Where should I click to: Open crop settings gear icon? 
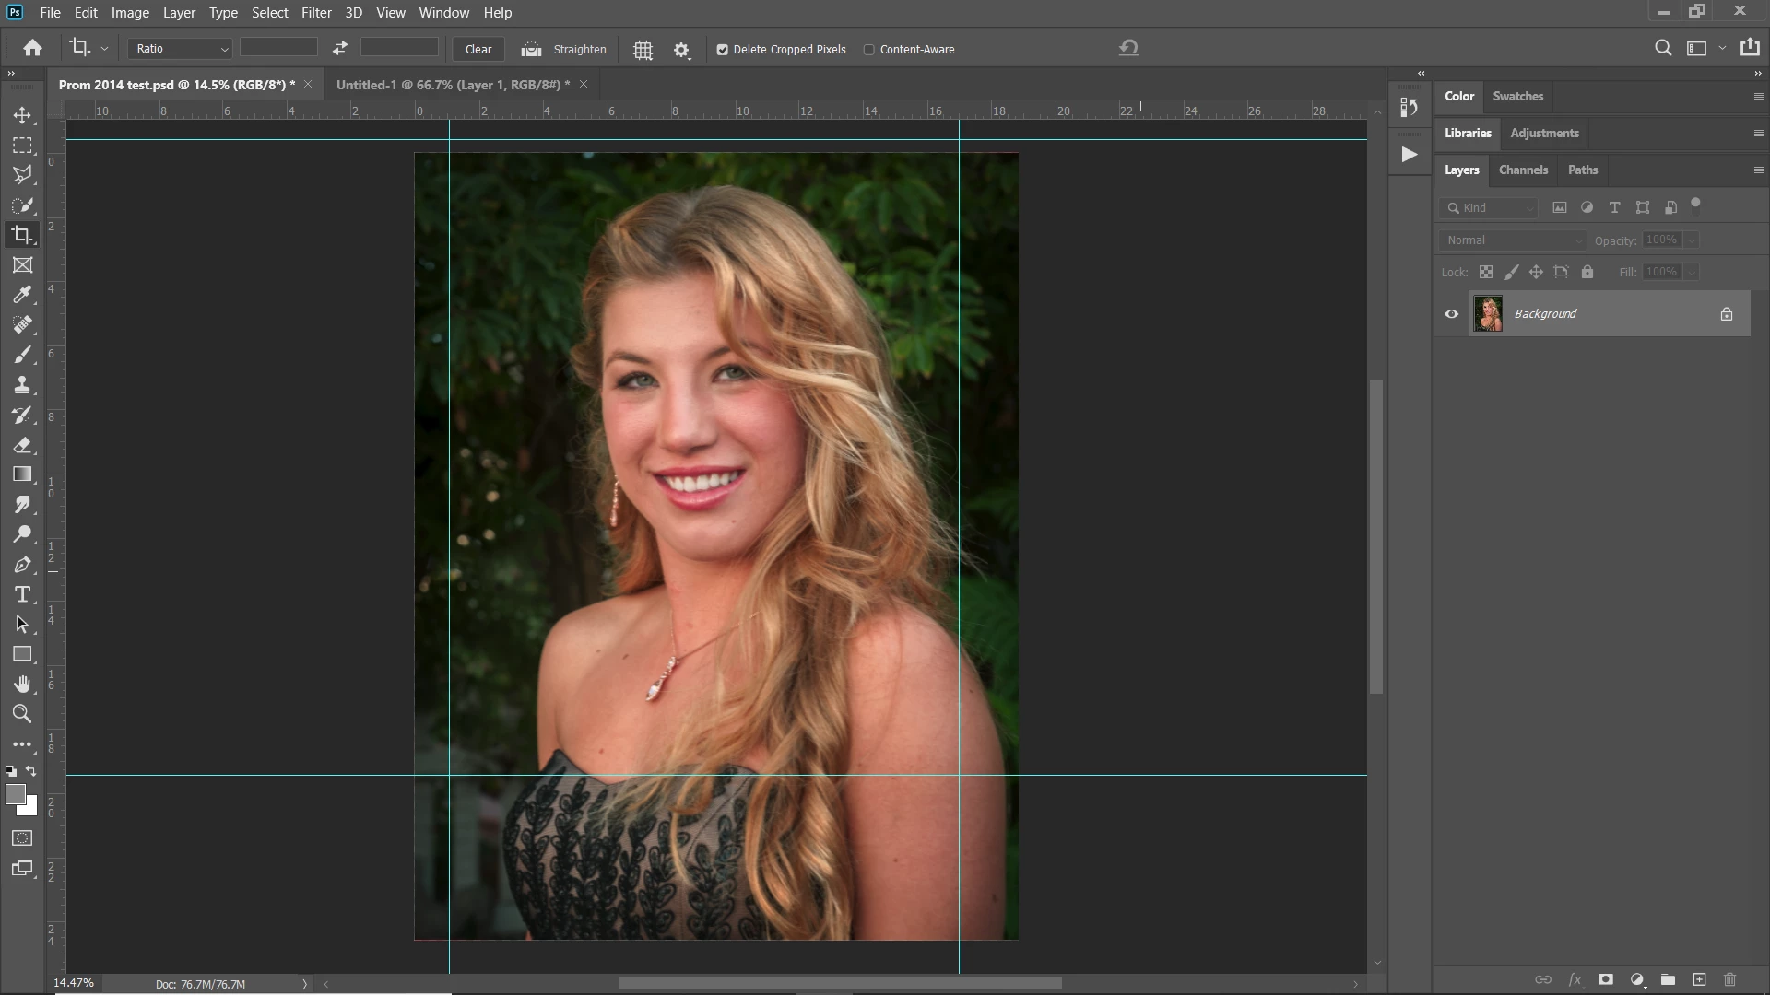pos(681,50)
